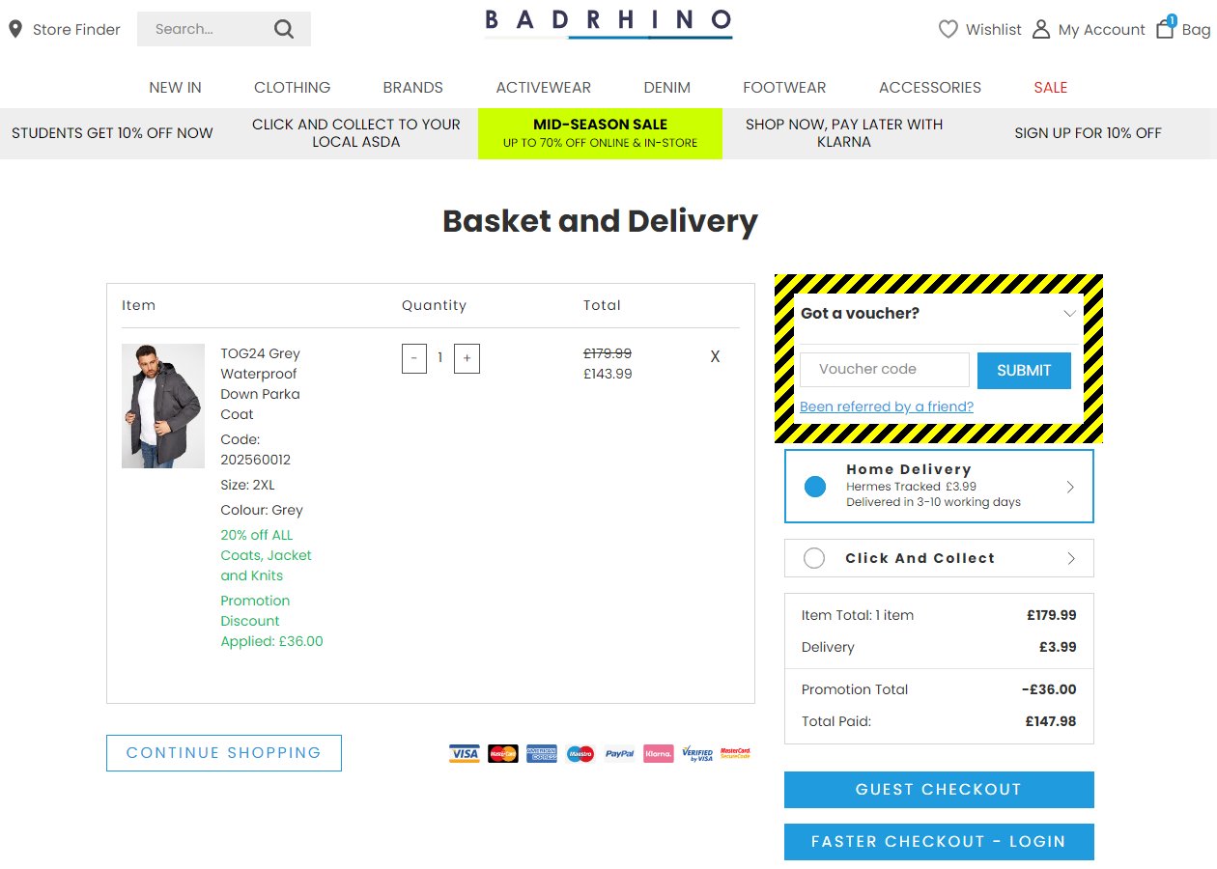1217x869 pixels.
Task: Select the Home Delivery radio button
Action: pyautogui.click(x=813, y=486)
